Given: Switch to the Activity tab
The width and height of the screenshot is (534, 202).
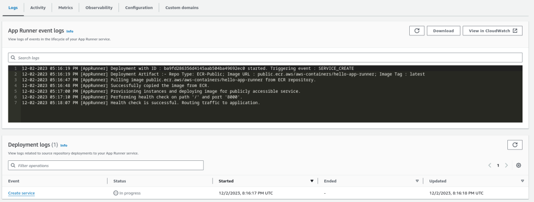Looking at the screenshot, I should [38, 7].
